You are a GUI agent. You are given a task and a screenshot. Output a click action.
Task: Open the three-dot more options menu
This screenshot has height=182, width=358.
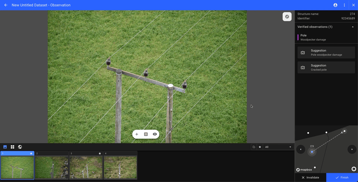(x=344, y=5)
